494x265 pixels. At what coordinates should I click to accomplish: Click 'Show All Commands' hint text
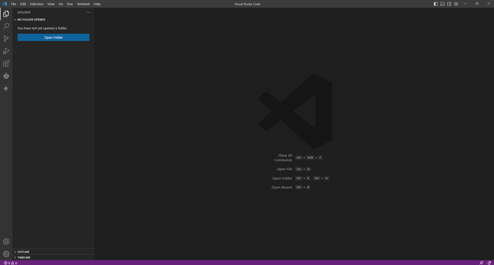tap(283, 158)
